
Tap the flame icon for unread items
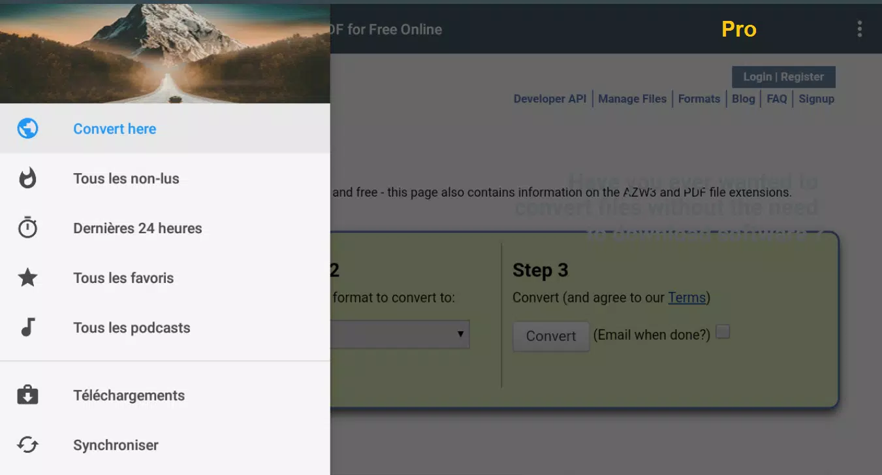click(x=27, y=178)
